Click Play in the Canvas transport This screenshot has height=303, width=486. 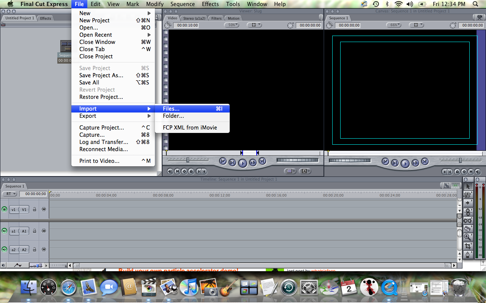[405, 163]
